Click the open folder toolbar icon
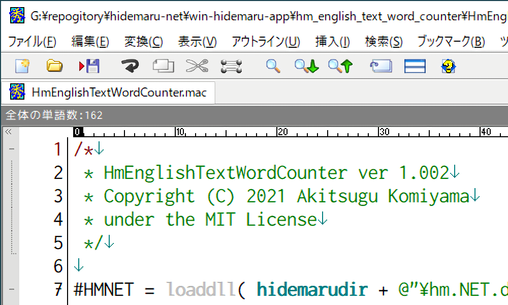The width and height of the screenshot is (508, 305). coord(54,66)
